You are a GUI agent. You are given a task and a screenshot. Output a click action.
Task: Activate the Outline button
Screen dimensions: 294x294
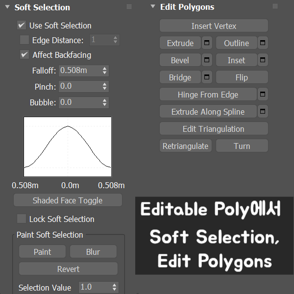click(x=237, y=43)
